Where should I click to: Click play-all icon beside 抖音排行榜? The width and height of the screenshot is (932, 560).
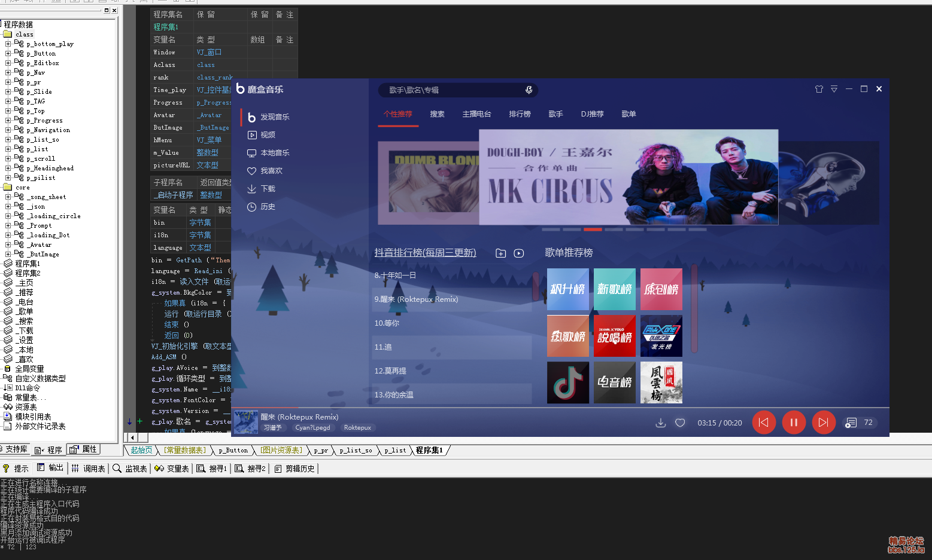coord(519,253)
